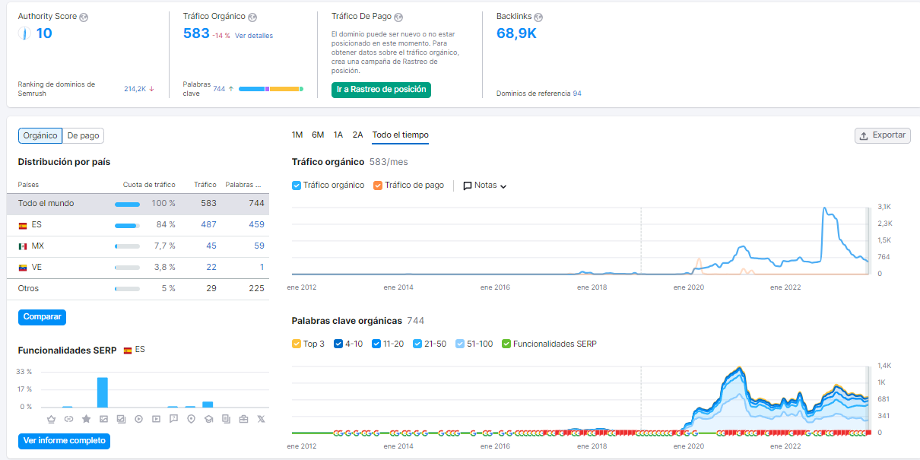This screenshot has width=920, height=460.
Task: Click the Tráfico De Pago globe icon
Action: (x=398, y=17)
